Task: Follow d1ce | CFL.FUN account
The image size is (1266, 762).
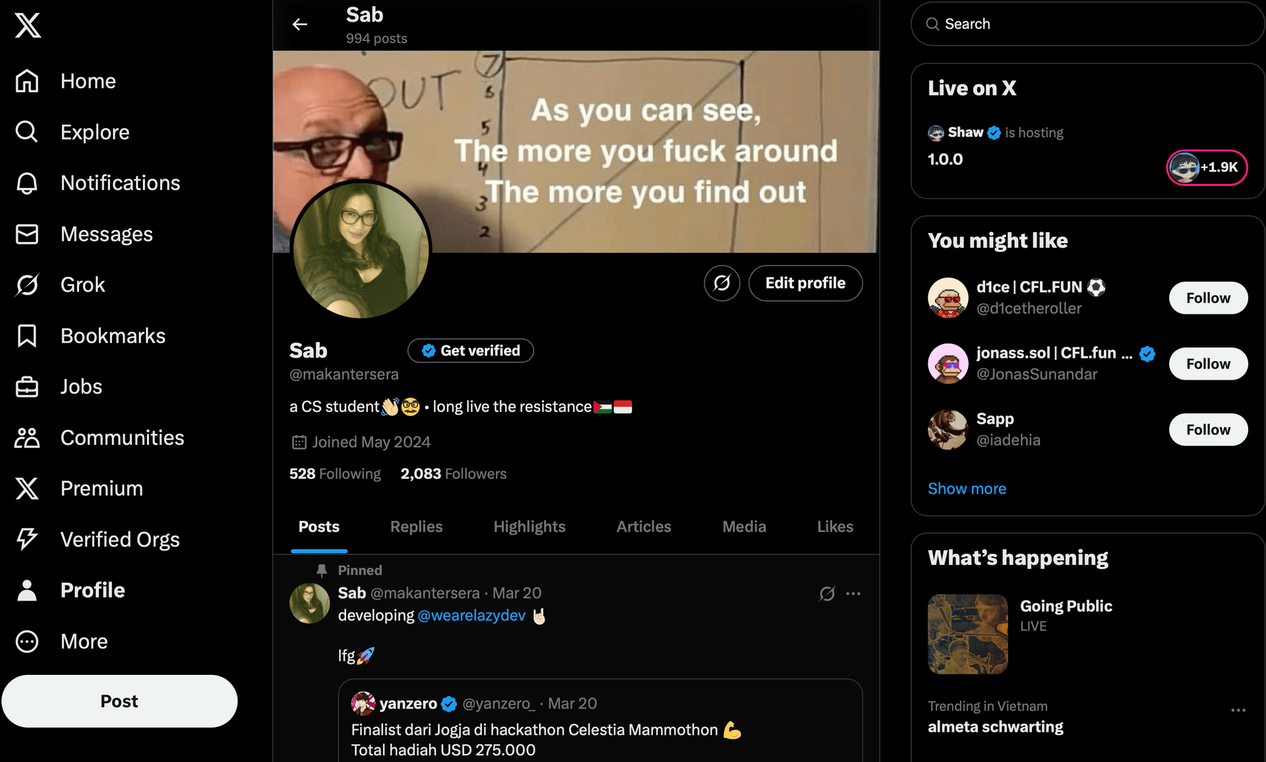Action: 1208,298
